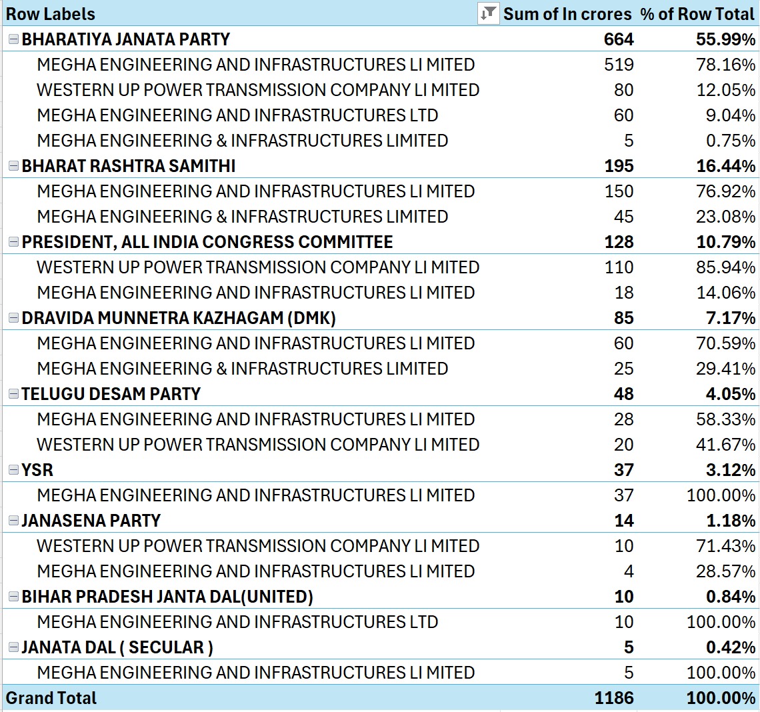Image resolution: width=760 pixels, height=712 pixels.
Task: Collapse the JANASENA PARTY group
Action: pos(13,521)
